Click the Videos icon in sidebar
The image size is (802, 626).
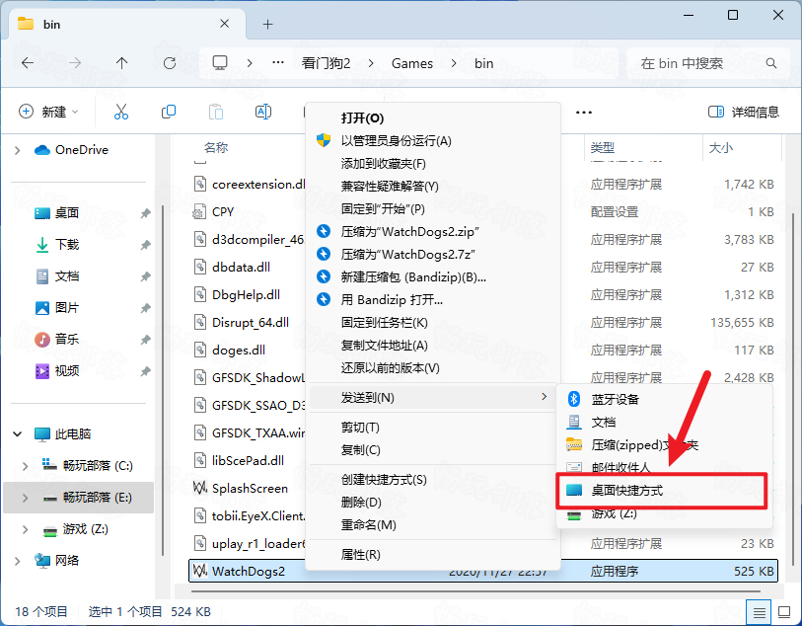(42, 370)
